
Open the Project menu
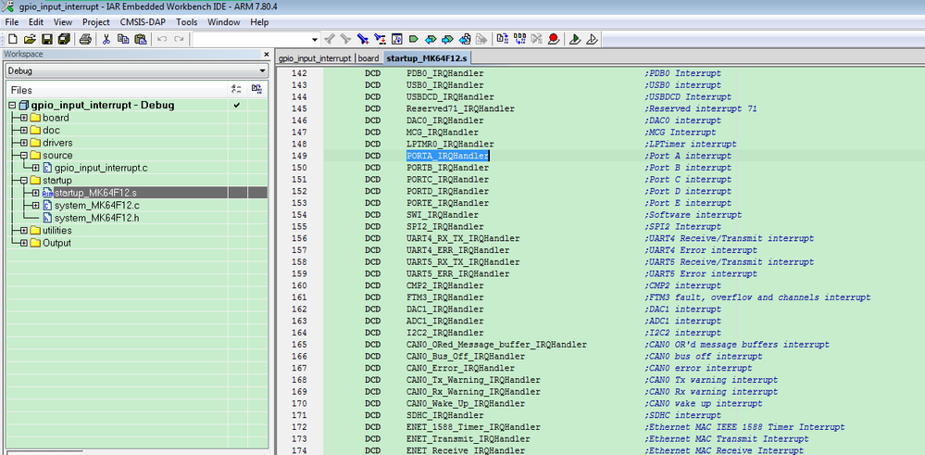pyautogui.click(x=95, y=22)
